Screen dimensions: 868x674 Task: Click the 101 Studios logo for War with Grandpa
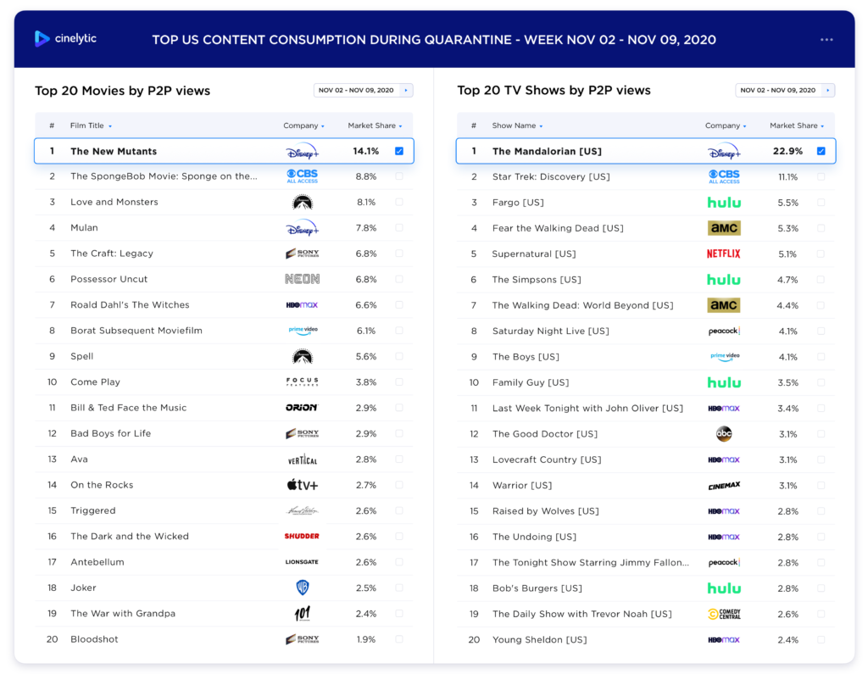tap(303, 613)
